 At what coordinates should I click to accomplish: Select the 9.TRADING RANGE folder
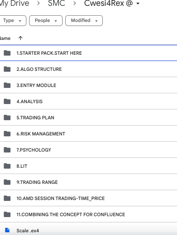(88, 182)
